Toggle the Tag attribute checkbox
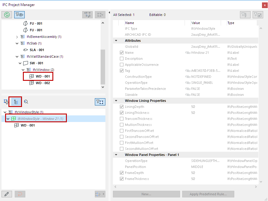The image size is (268, 201). tap(122, 71)
